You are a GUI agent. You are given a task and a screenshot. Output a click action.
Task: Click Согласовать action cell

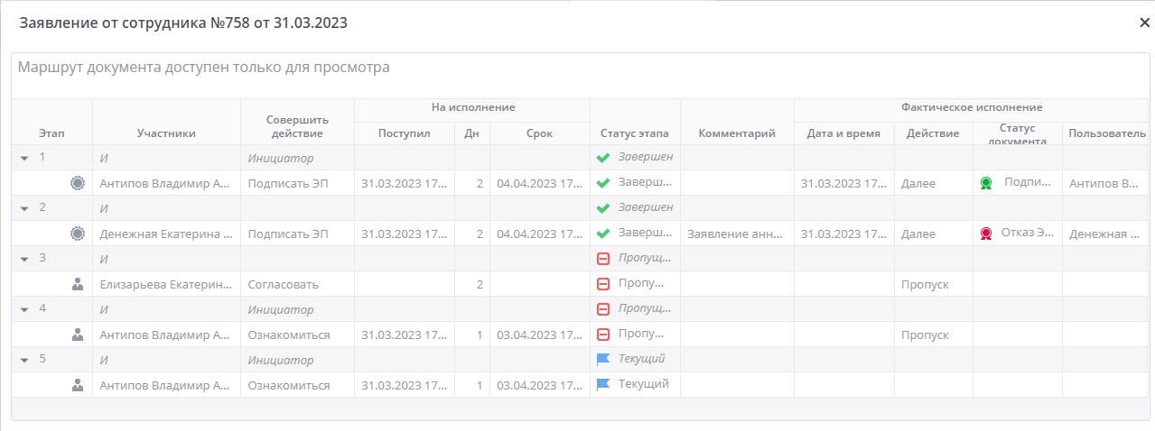click(x=297, y=284)
